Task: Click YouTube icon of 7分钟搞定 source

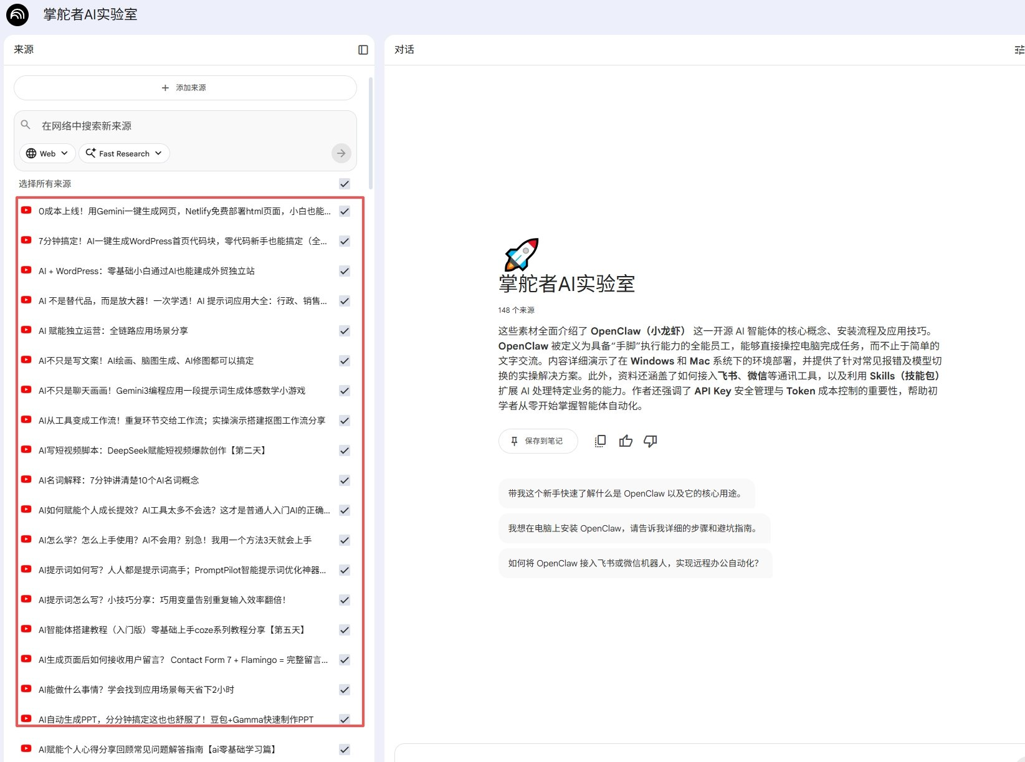Action: (26, 241)
